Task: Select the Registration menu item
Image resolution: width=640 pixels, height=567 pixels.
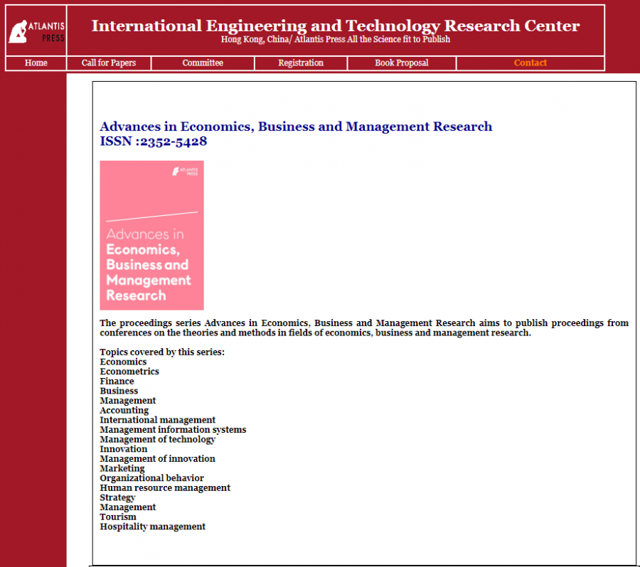Action: 301,63
